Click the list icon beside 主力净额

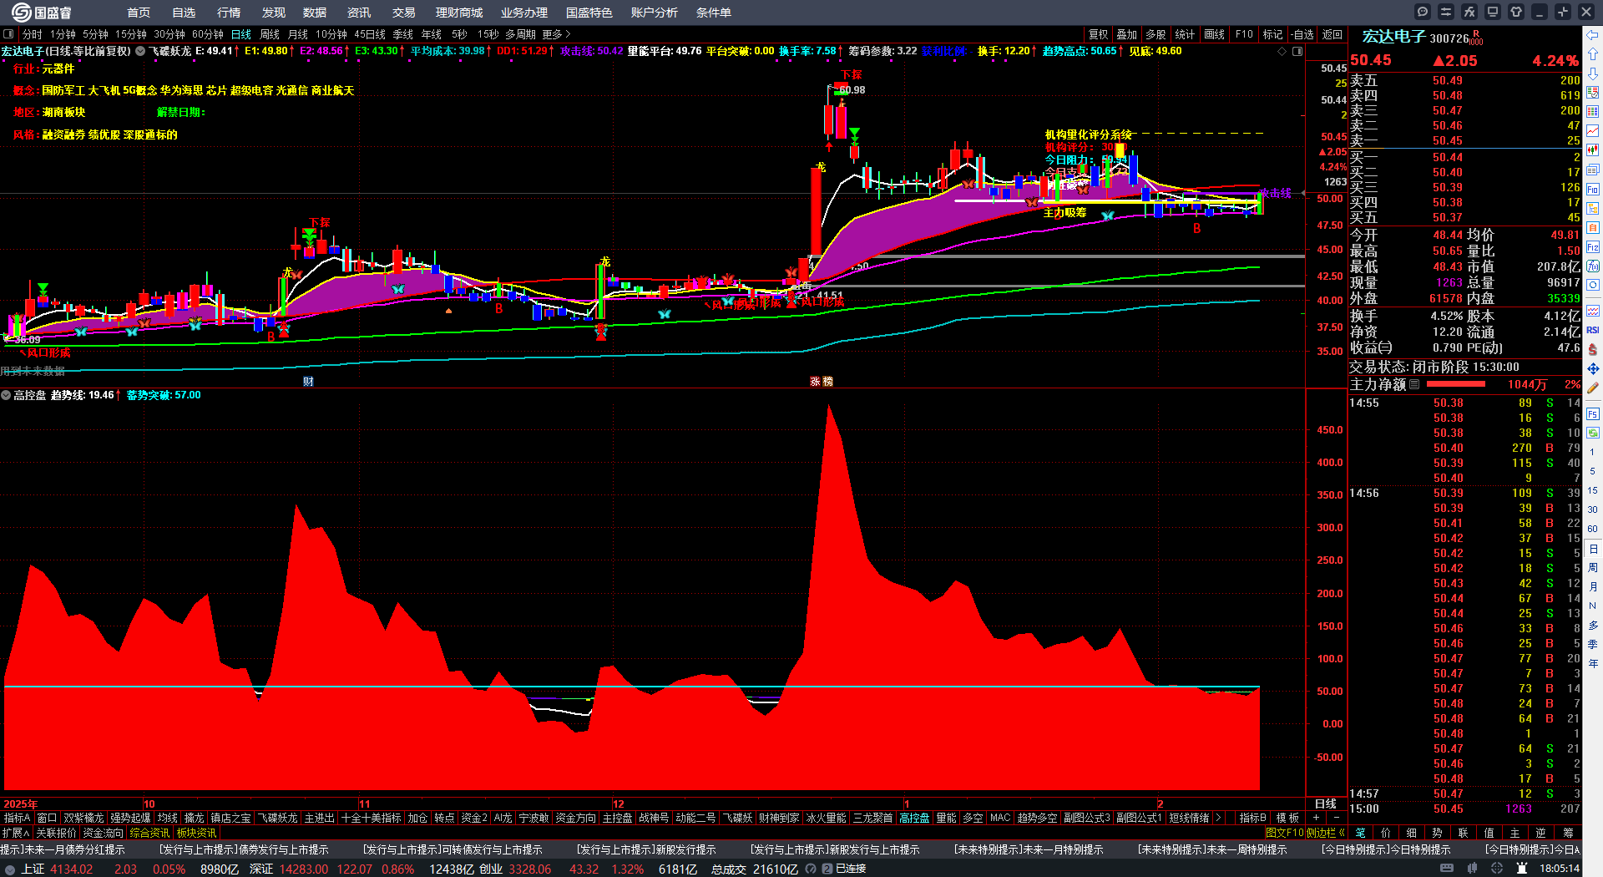point(1414,385)
